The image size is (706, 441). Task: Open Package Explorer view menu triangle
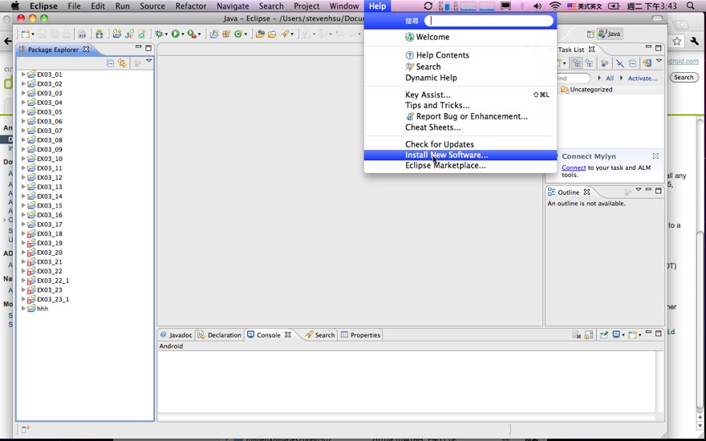point(149,61)
